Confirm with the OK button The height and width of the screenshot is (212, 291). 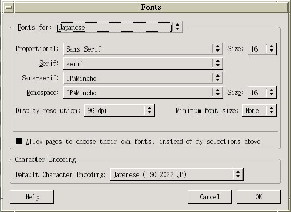(x=259, y=197)
